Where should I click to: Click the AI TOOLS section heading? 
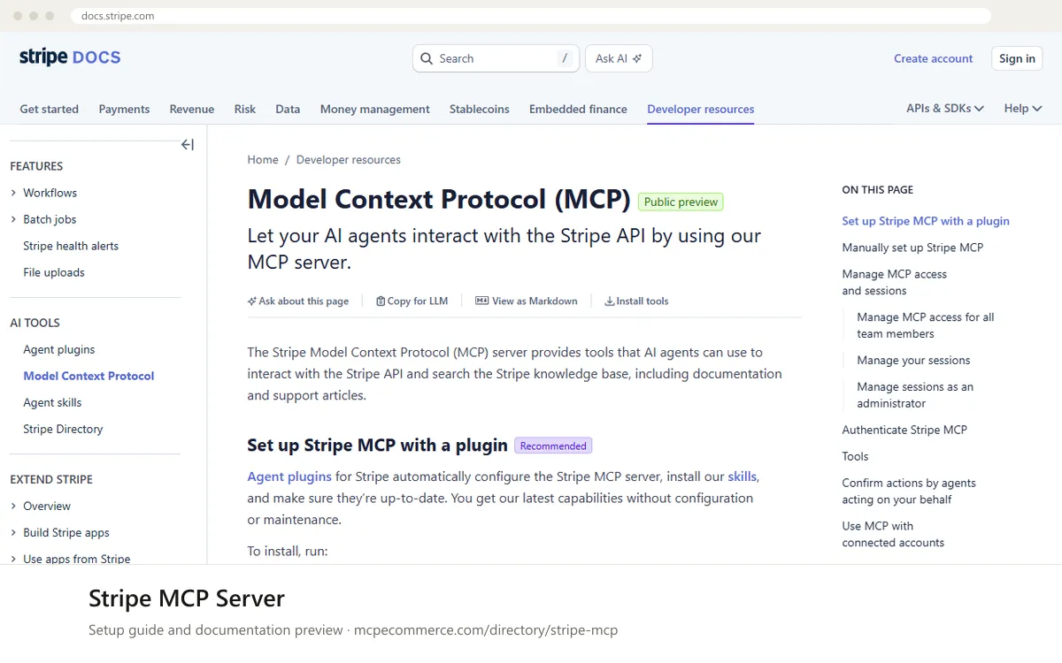coord(35,323)
